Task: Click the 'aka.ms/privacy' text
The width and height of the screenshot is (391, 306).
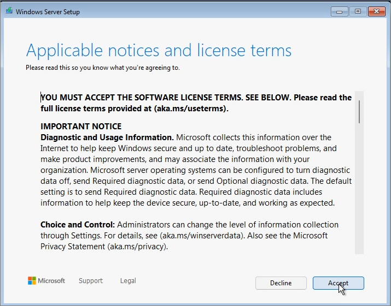Action: click(136, 247)
